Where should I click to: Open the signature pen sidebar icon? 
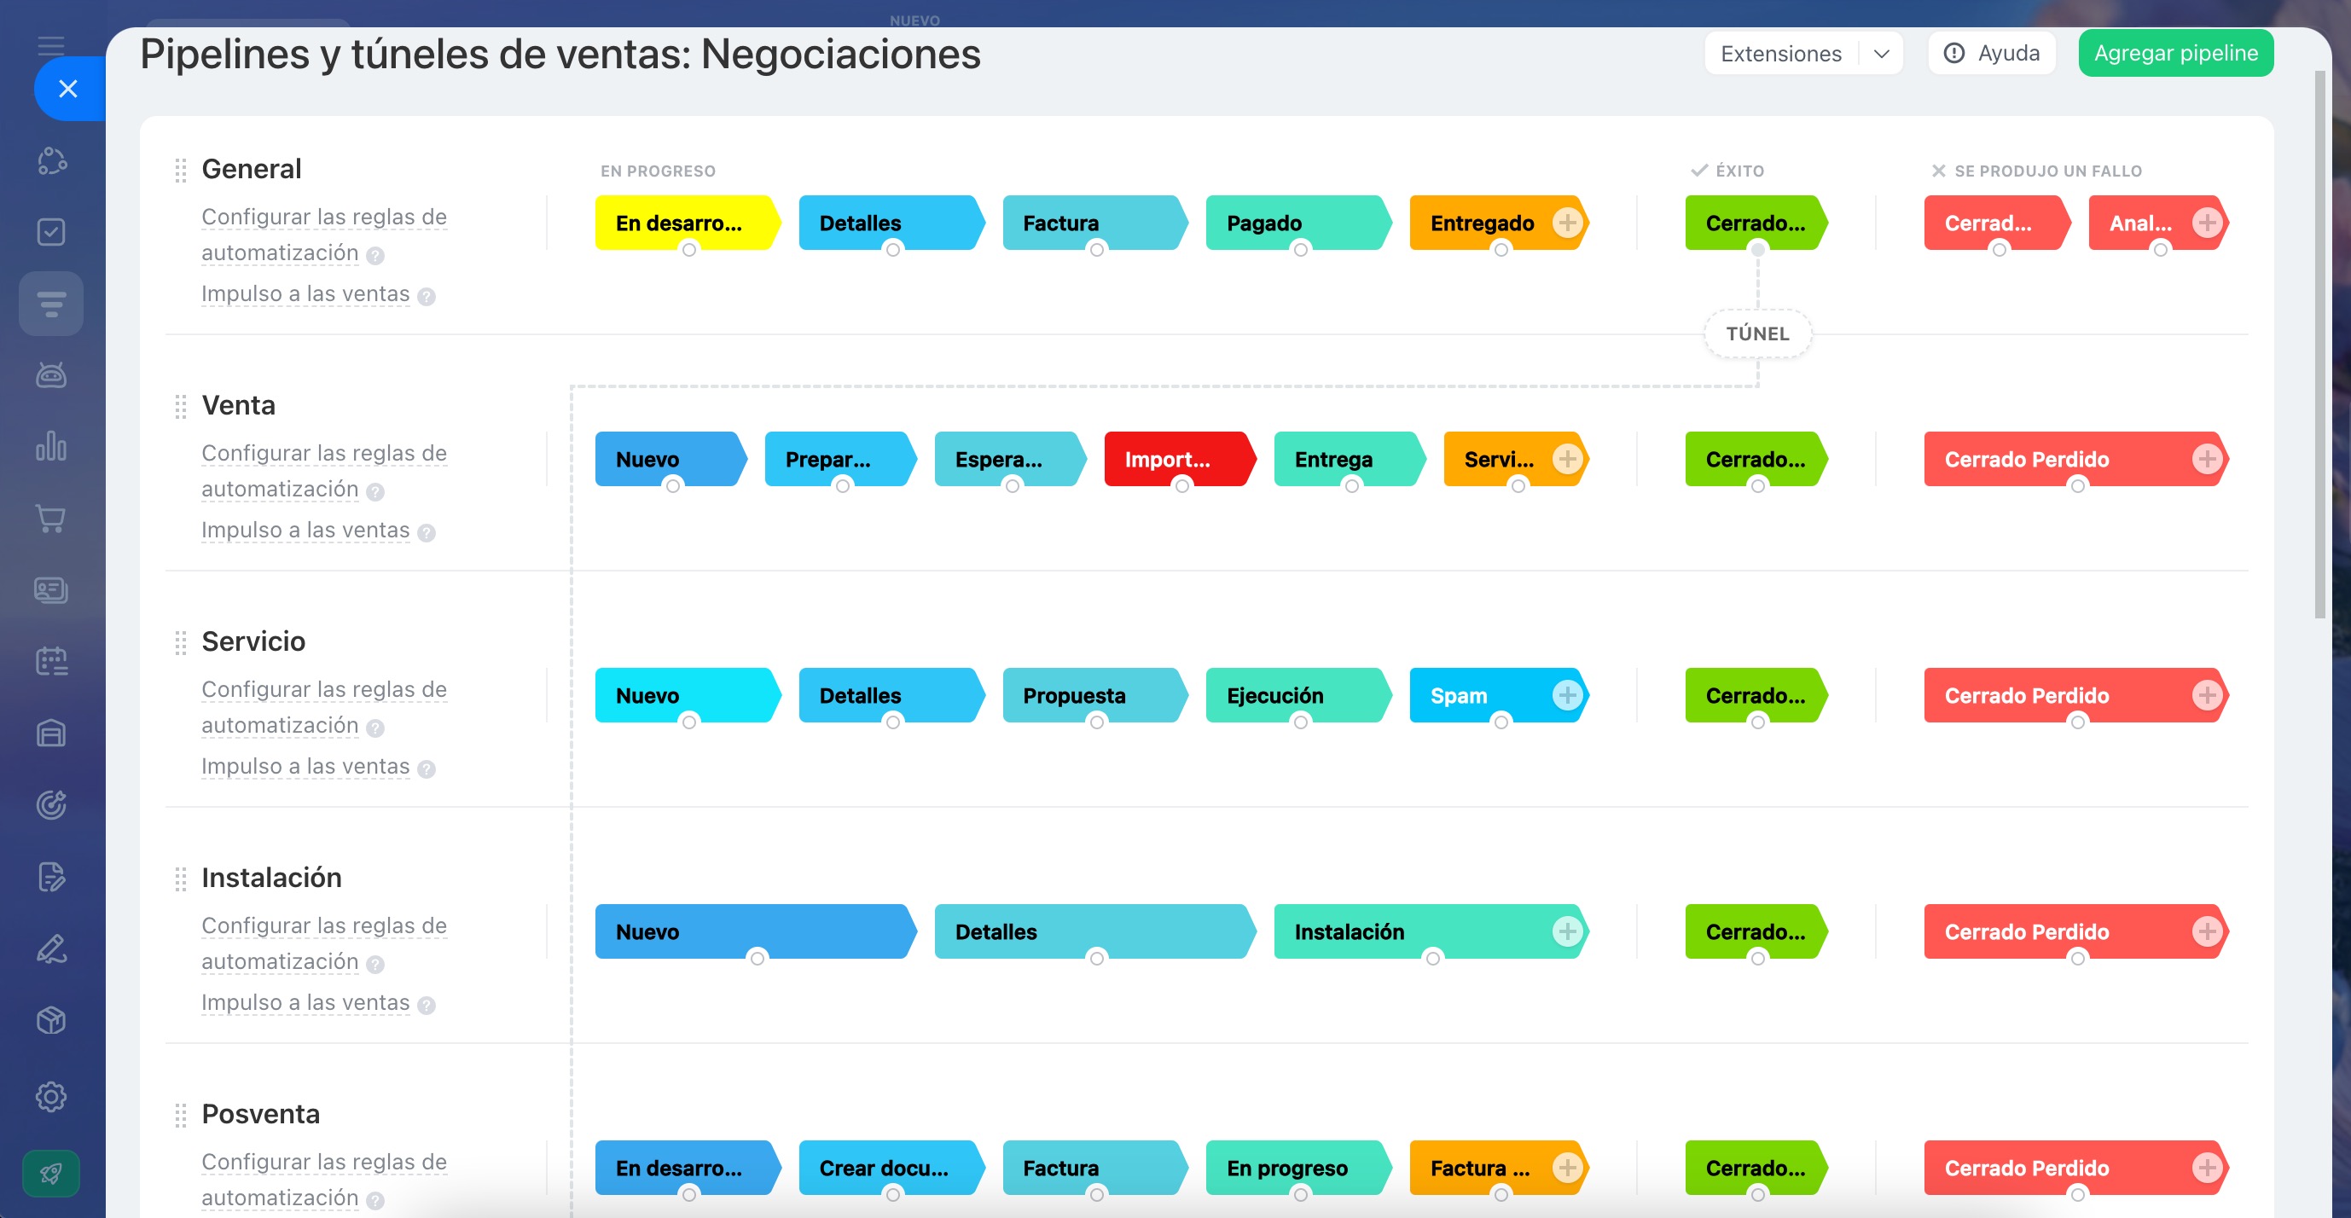[51, 948]
